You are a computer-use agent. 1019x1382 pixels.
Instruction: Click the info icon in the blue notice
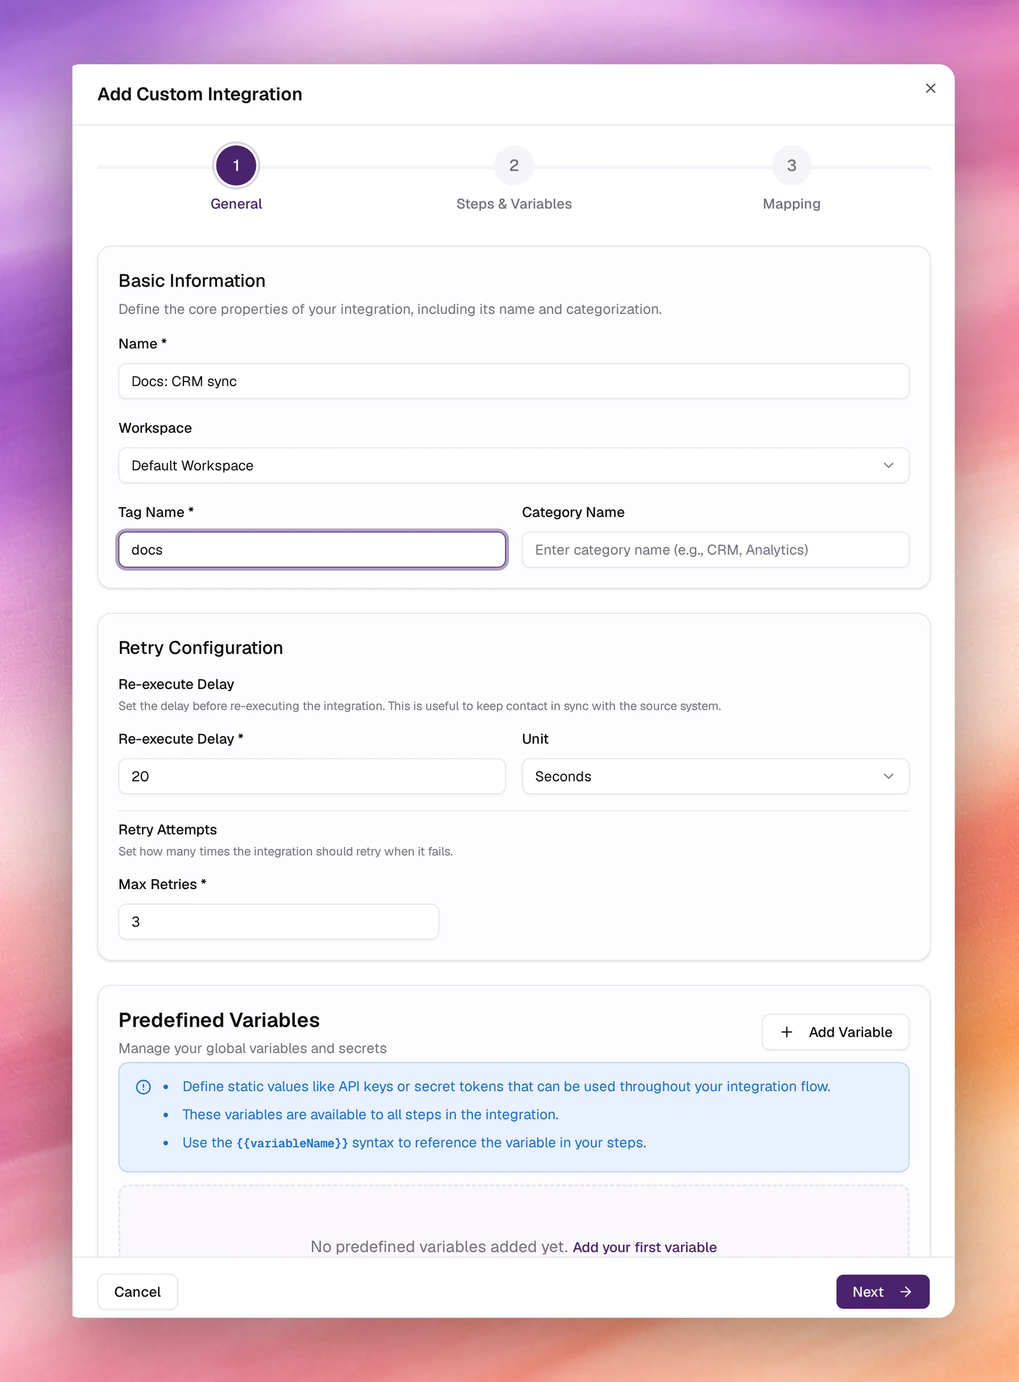[x=143, y=1086]
